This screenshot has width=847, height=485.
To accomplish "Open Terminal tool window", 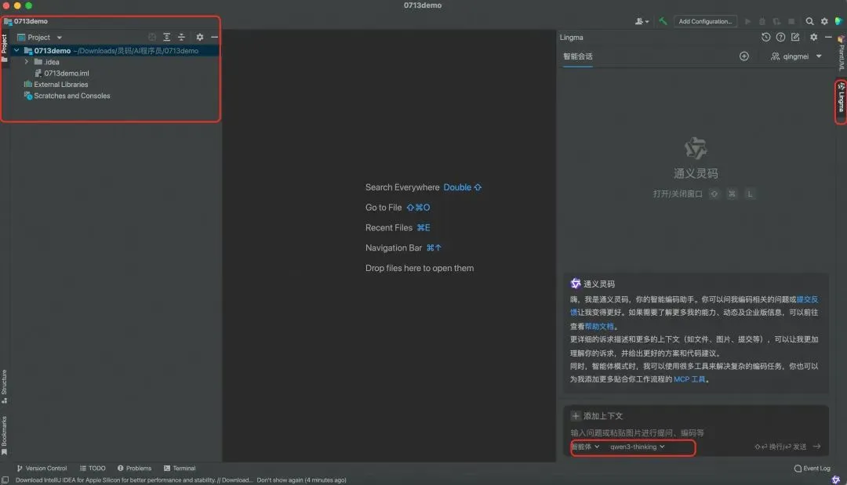I will point(180,469).
